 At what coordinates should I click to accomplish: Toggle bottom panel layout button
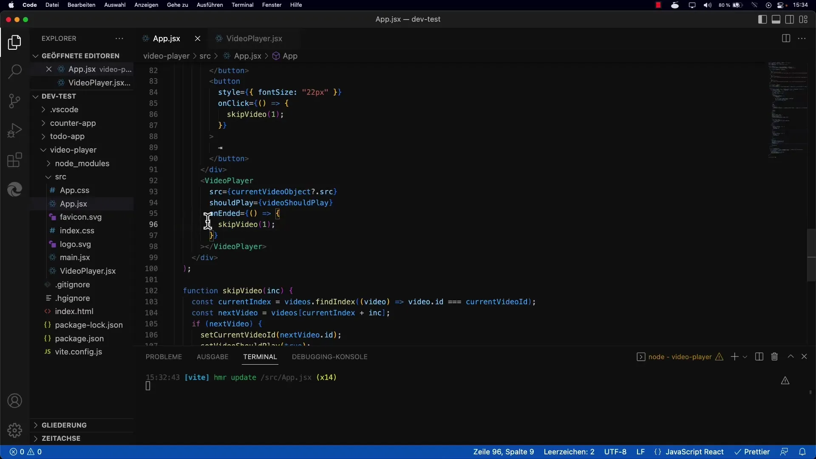coord(776,20)
